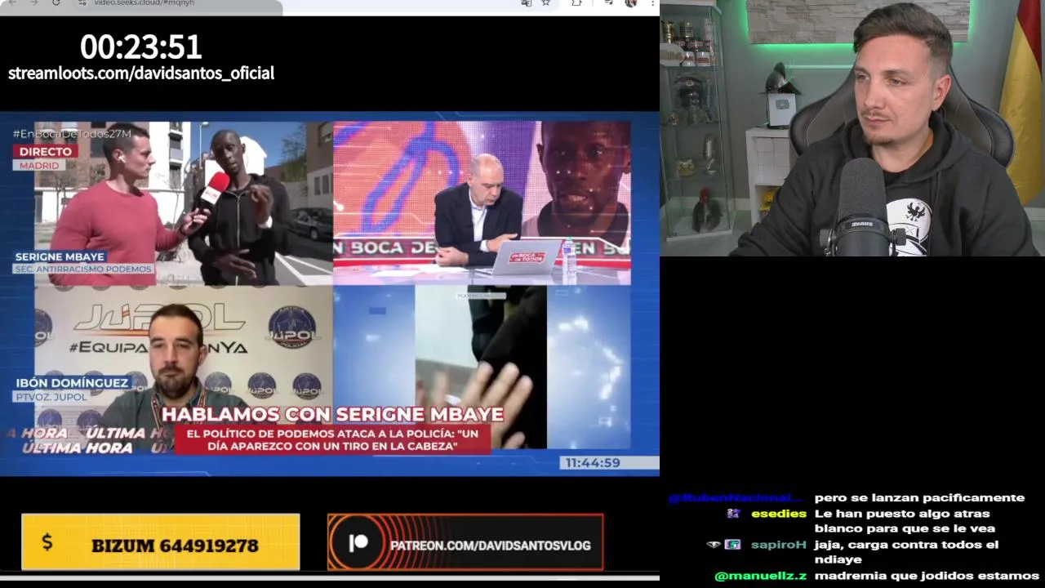Click the badge icon beside esedies
Viewport: 1045px width, 588px height.
coord(733,514)
